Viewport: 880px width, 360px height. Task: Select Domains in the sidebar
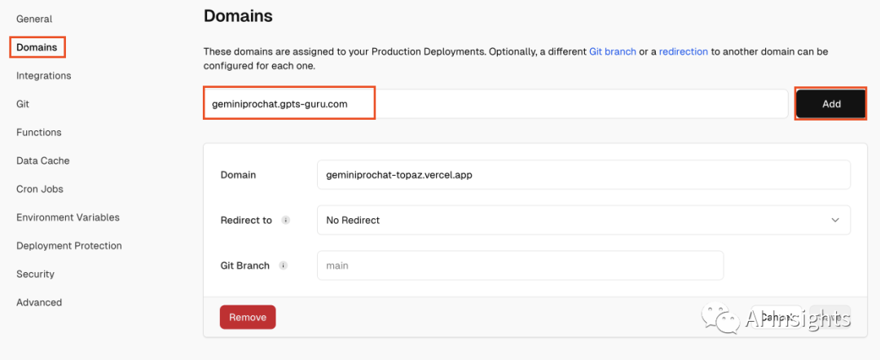(x=37, y=47)
